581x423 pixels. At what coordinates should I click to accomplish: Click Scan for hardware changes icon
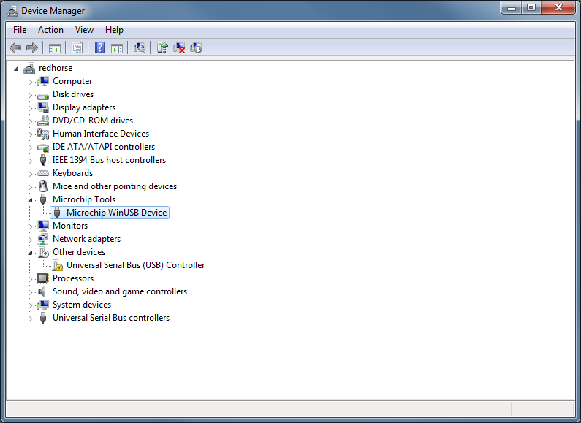click(x=140, y=48)
